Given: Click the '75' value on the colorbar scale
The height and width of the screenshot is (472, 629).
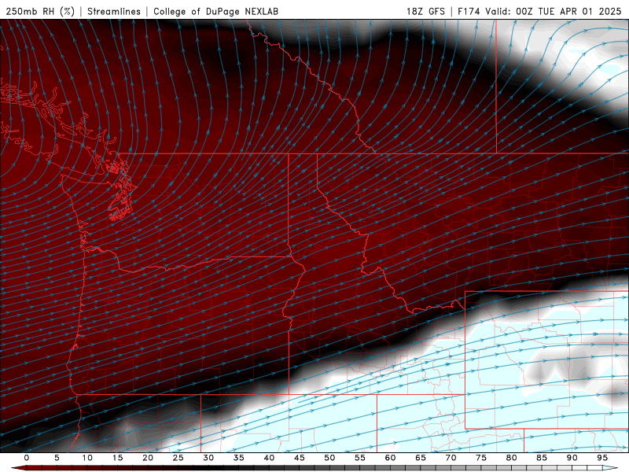Looking at the screenshot, I should (x=481, y=458).
